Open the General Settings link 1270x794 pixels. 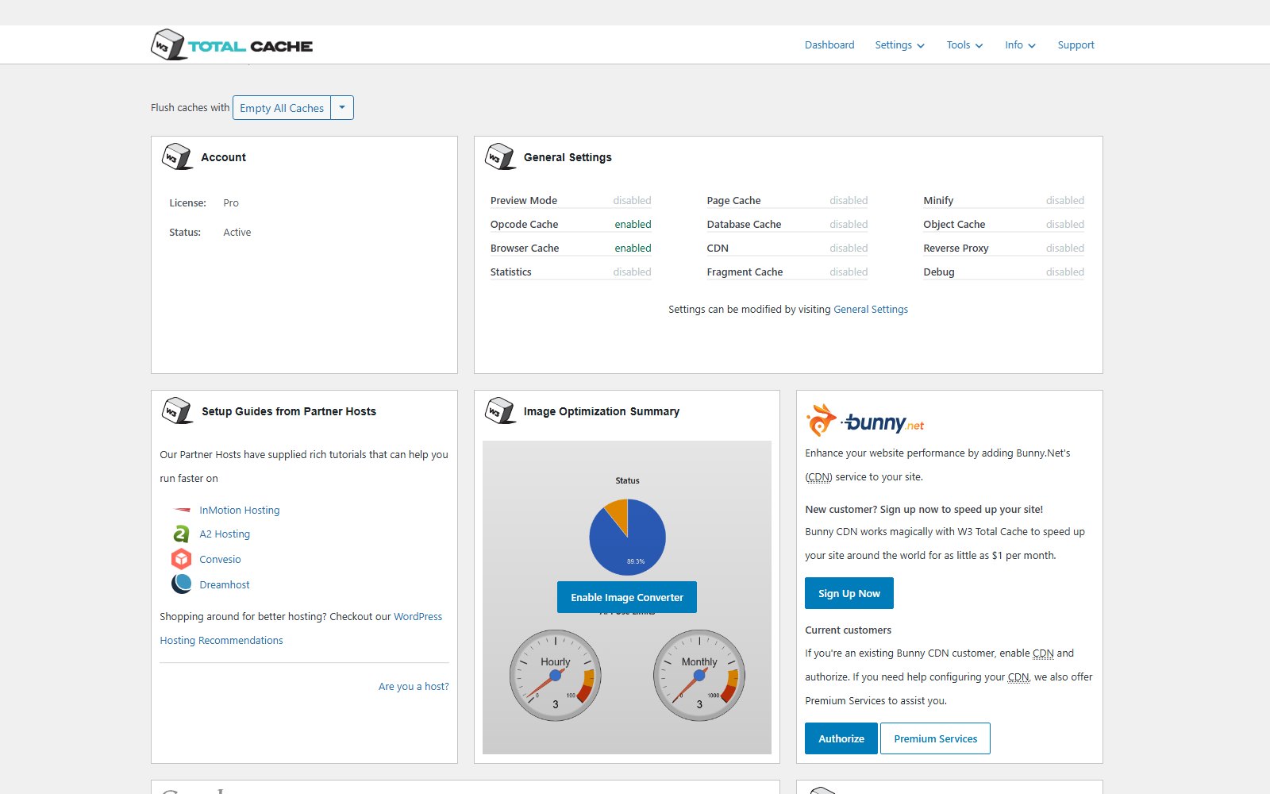coord(871,310)
